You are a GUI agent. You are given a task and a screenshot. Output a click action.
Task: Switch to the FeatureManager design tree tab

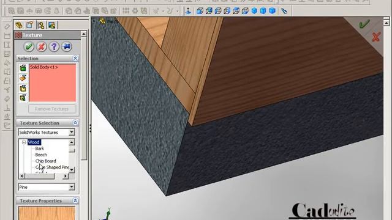pyautogui.click(x=19, y=25)
